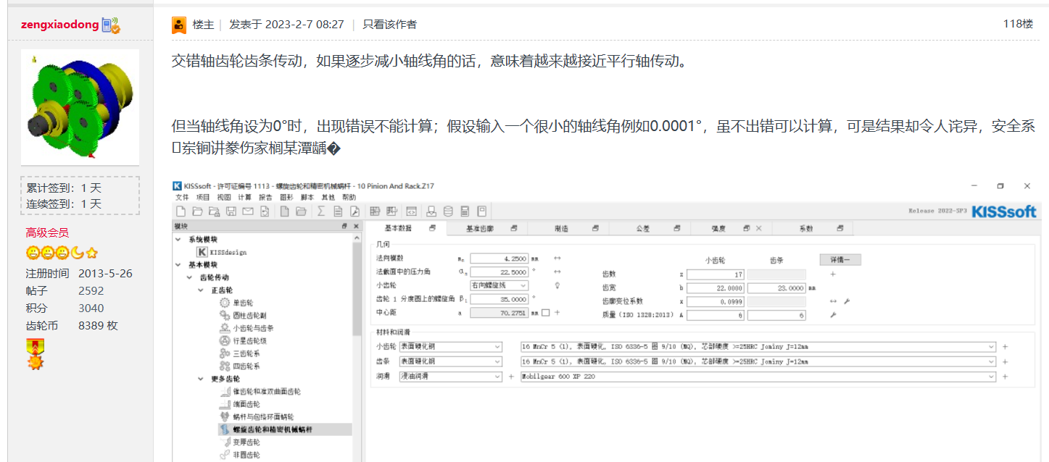Open zengxiaodong user profile link
Viewport: 1049px width, 462px height.
[x=60, y=25]
